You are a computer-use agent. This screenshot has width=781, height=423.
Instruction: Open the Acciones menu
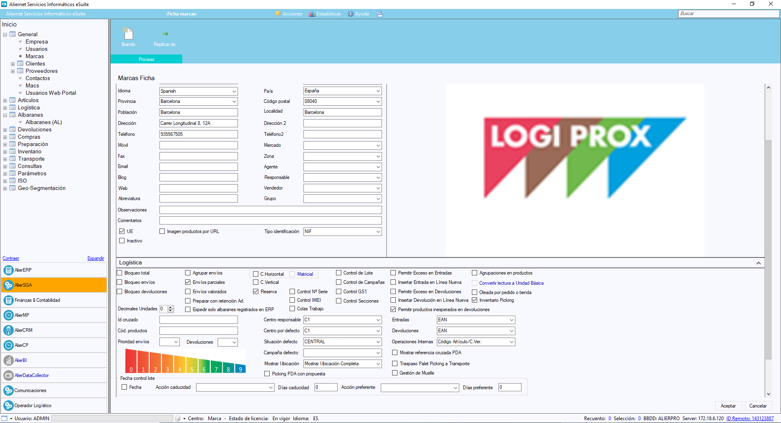(289, 14)
